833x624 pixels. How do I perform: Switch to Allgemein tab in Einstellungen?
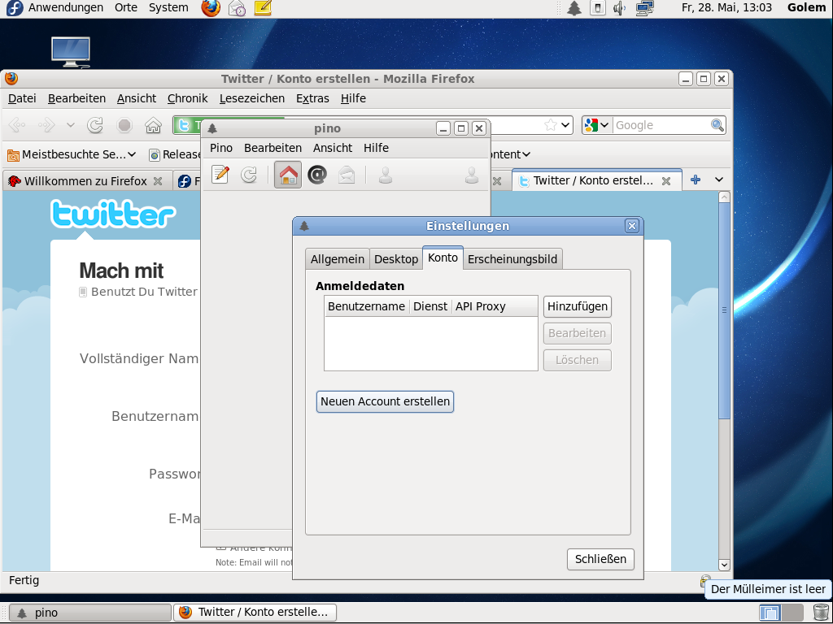pos(338,259)
